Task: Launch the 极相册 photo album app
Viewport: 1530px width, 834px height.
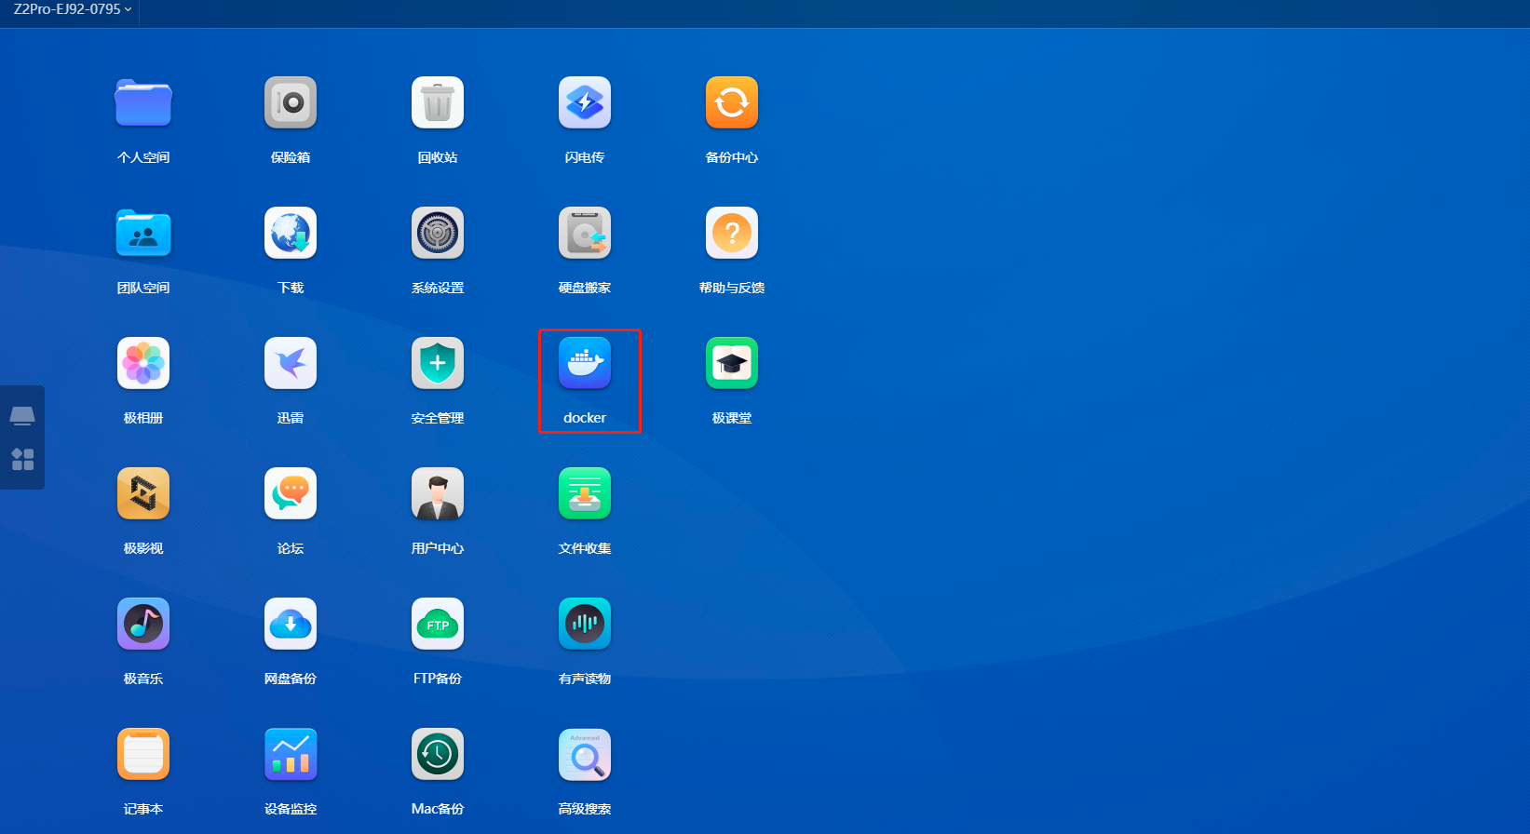Action: (143, 363)
